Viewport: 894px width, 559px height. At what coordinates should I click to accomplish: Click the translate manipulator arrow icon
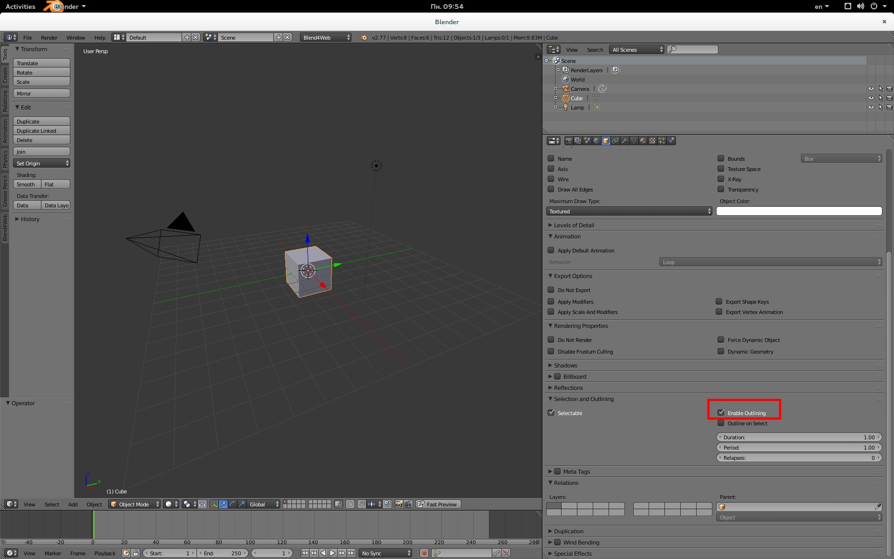(x=223, y=504)
